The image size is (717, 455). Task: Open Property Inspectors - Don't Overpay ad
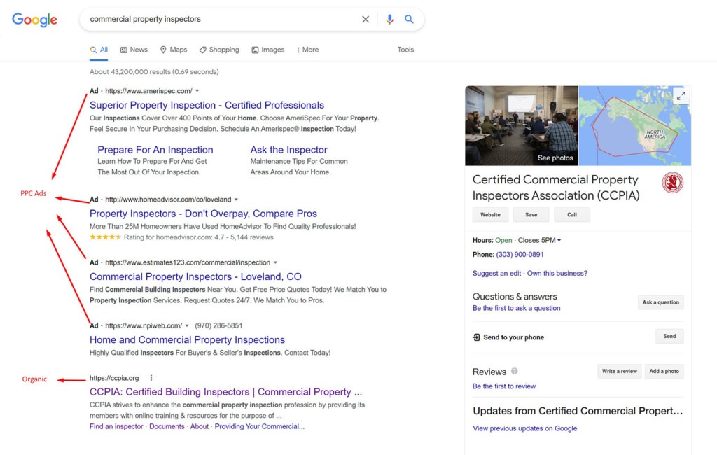pos(203,213)
